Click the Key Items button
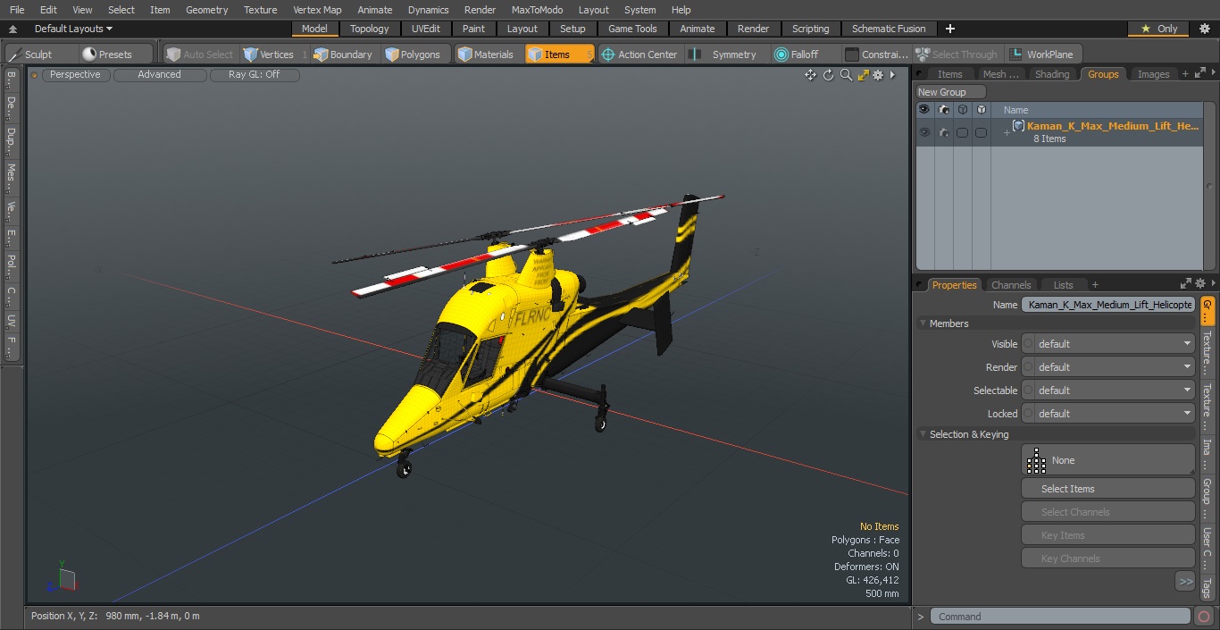1220x630 pixels. tap(1107, 535)
